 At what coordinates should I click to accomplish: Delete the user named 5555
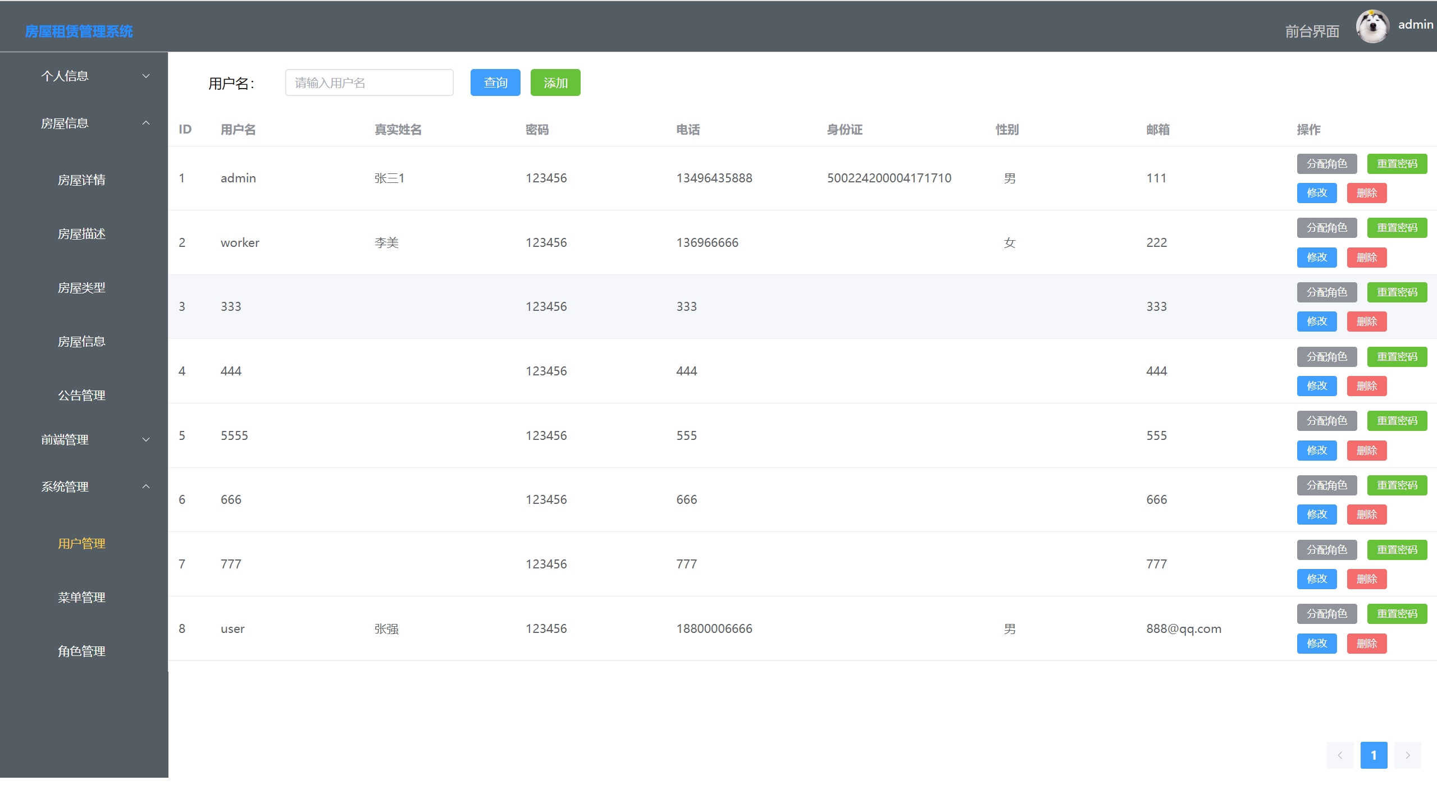[1366, 450]
